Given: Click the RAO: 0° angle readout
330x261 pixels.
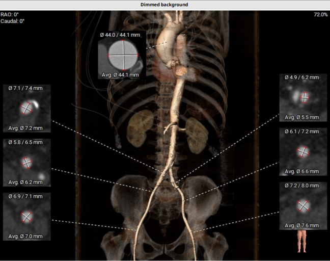Looking at the screenshot, I should click(12, 15).
